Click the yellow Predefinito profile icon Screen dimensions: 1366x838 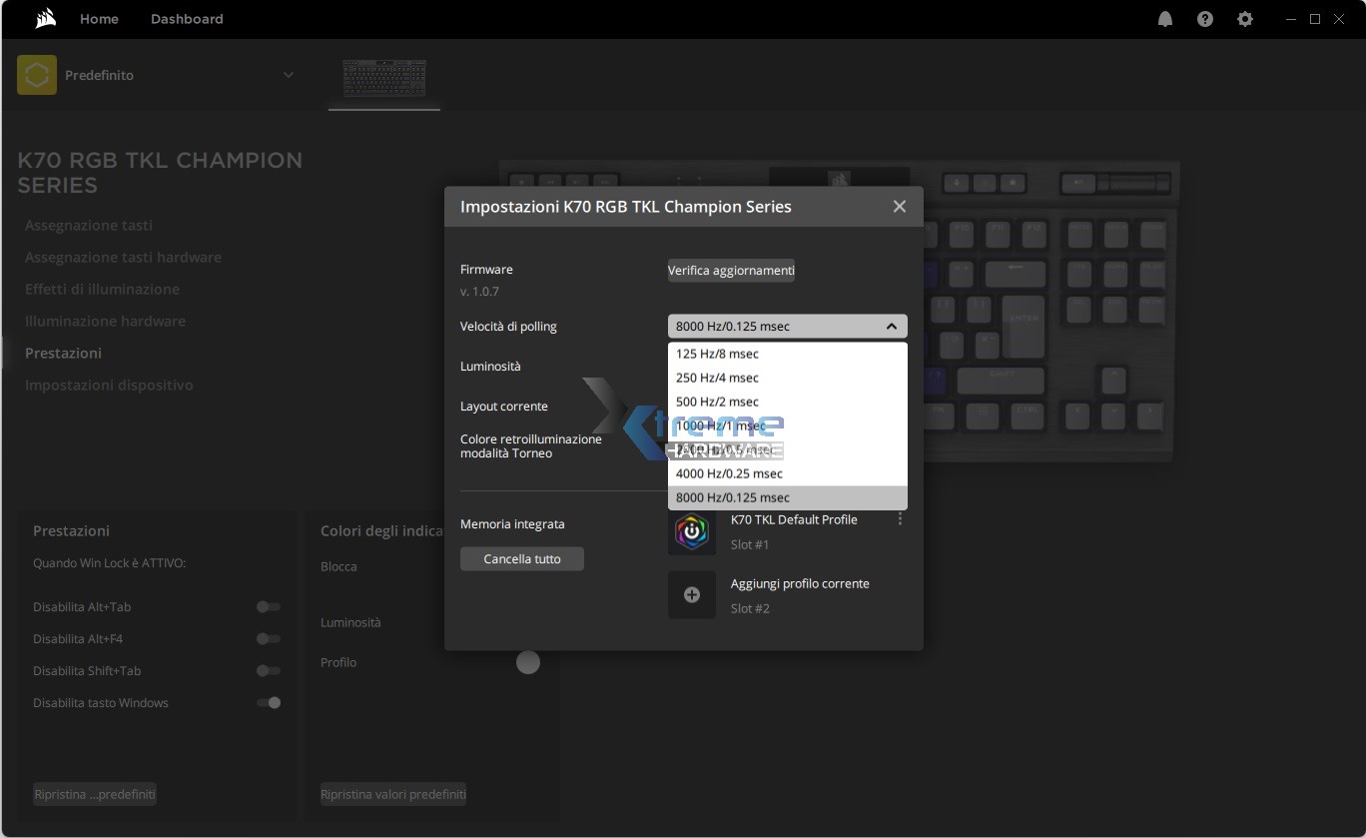[x=37, y=75]
